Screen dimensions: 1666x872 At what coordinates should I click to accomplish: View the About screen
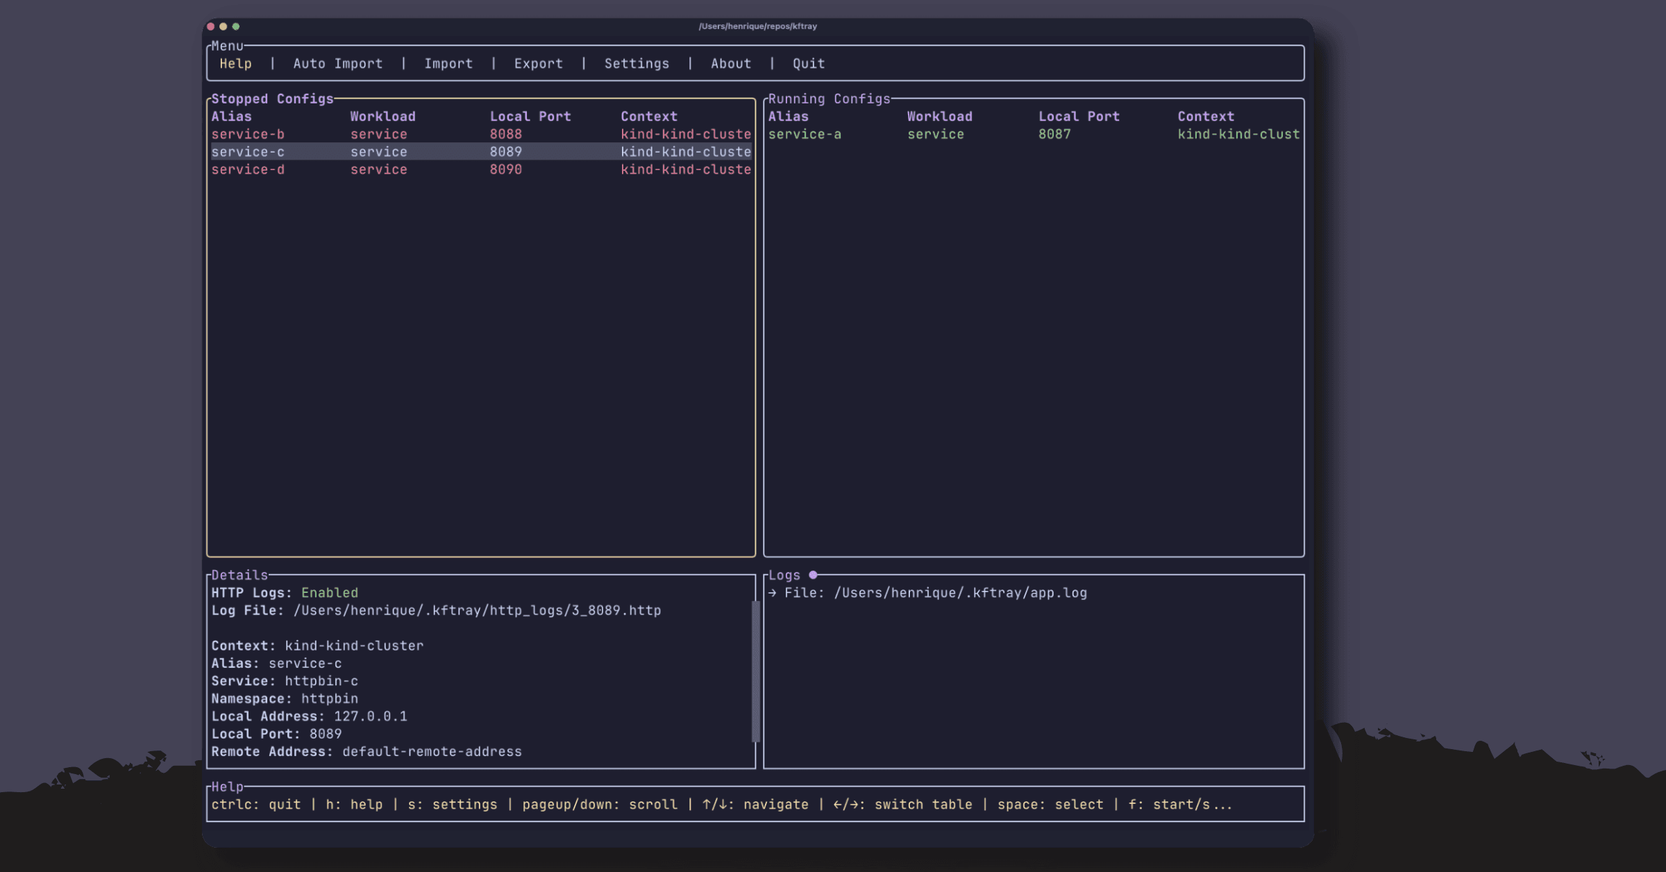pos(730,63)
